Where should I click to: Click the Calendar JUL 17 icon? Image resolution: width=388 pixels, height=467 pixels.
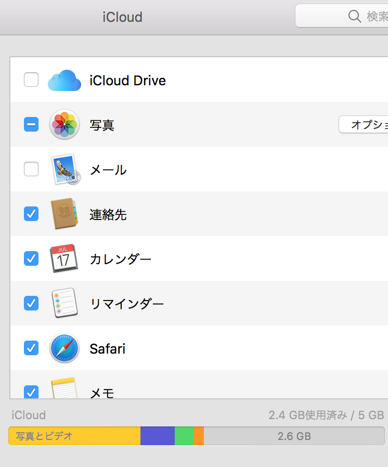coord(64,258)
